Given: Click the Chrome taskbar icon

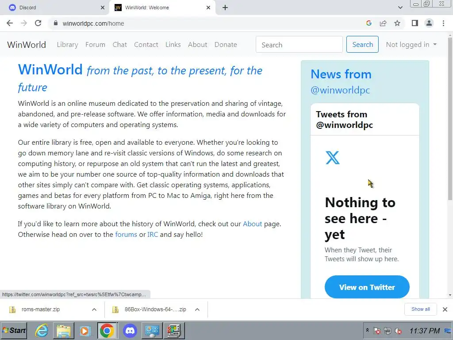Looking at the screenshot, I should (x=107, y=330).
